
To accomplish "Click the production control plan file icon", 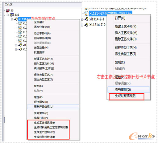I will click(86, 14).
